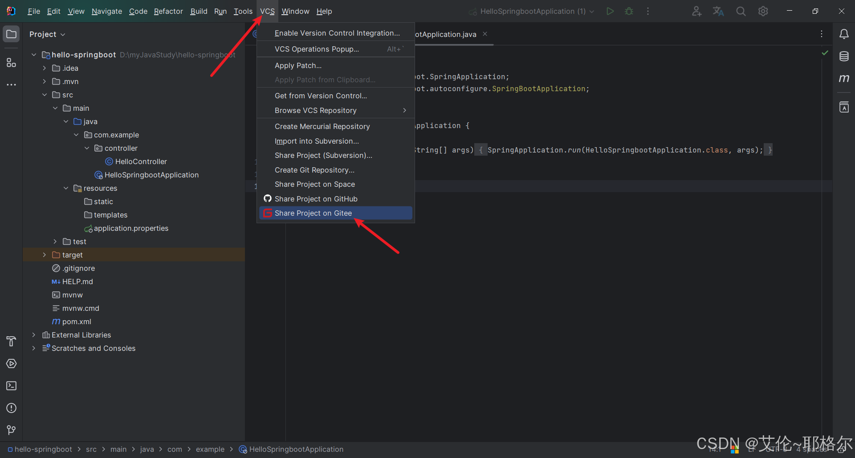Open IDE settings gear

pos(763,11)
